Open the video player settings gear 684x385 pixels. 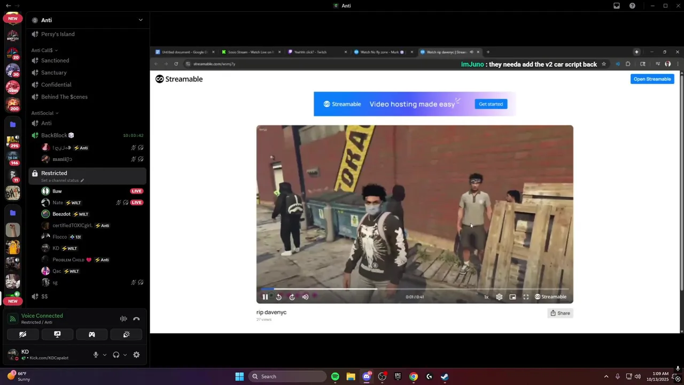(x=499, y=297)
